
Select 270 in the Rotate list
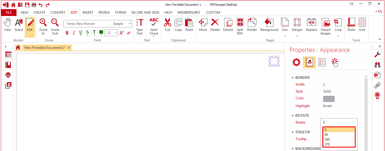tap(339, 144)
